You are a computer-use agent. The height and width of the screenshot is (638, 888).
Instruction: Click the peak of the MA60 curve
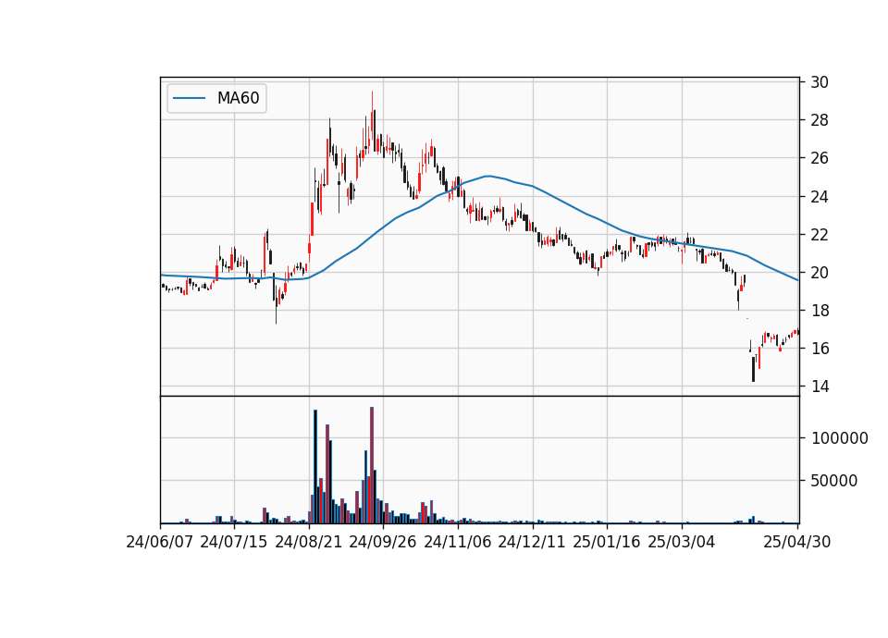[x=487, y=176]
